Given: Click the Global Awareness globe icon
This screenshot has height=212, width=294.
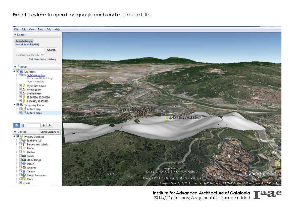Looking at the screenshot, I should [24, 175].
